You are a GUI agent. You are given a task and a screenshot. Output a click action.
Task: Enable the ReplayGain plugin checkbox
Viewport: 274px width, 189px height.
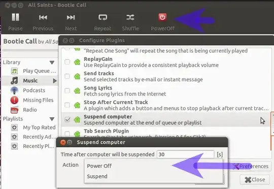(67, 62)
